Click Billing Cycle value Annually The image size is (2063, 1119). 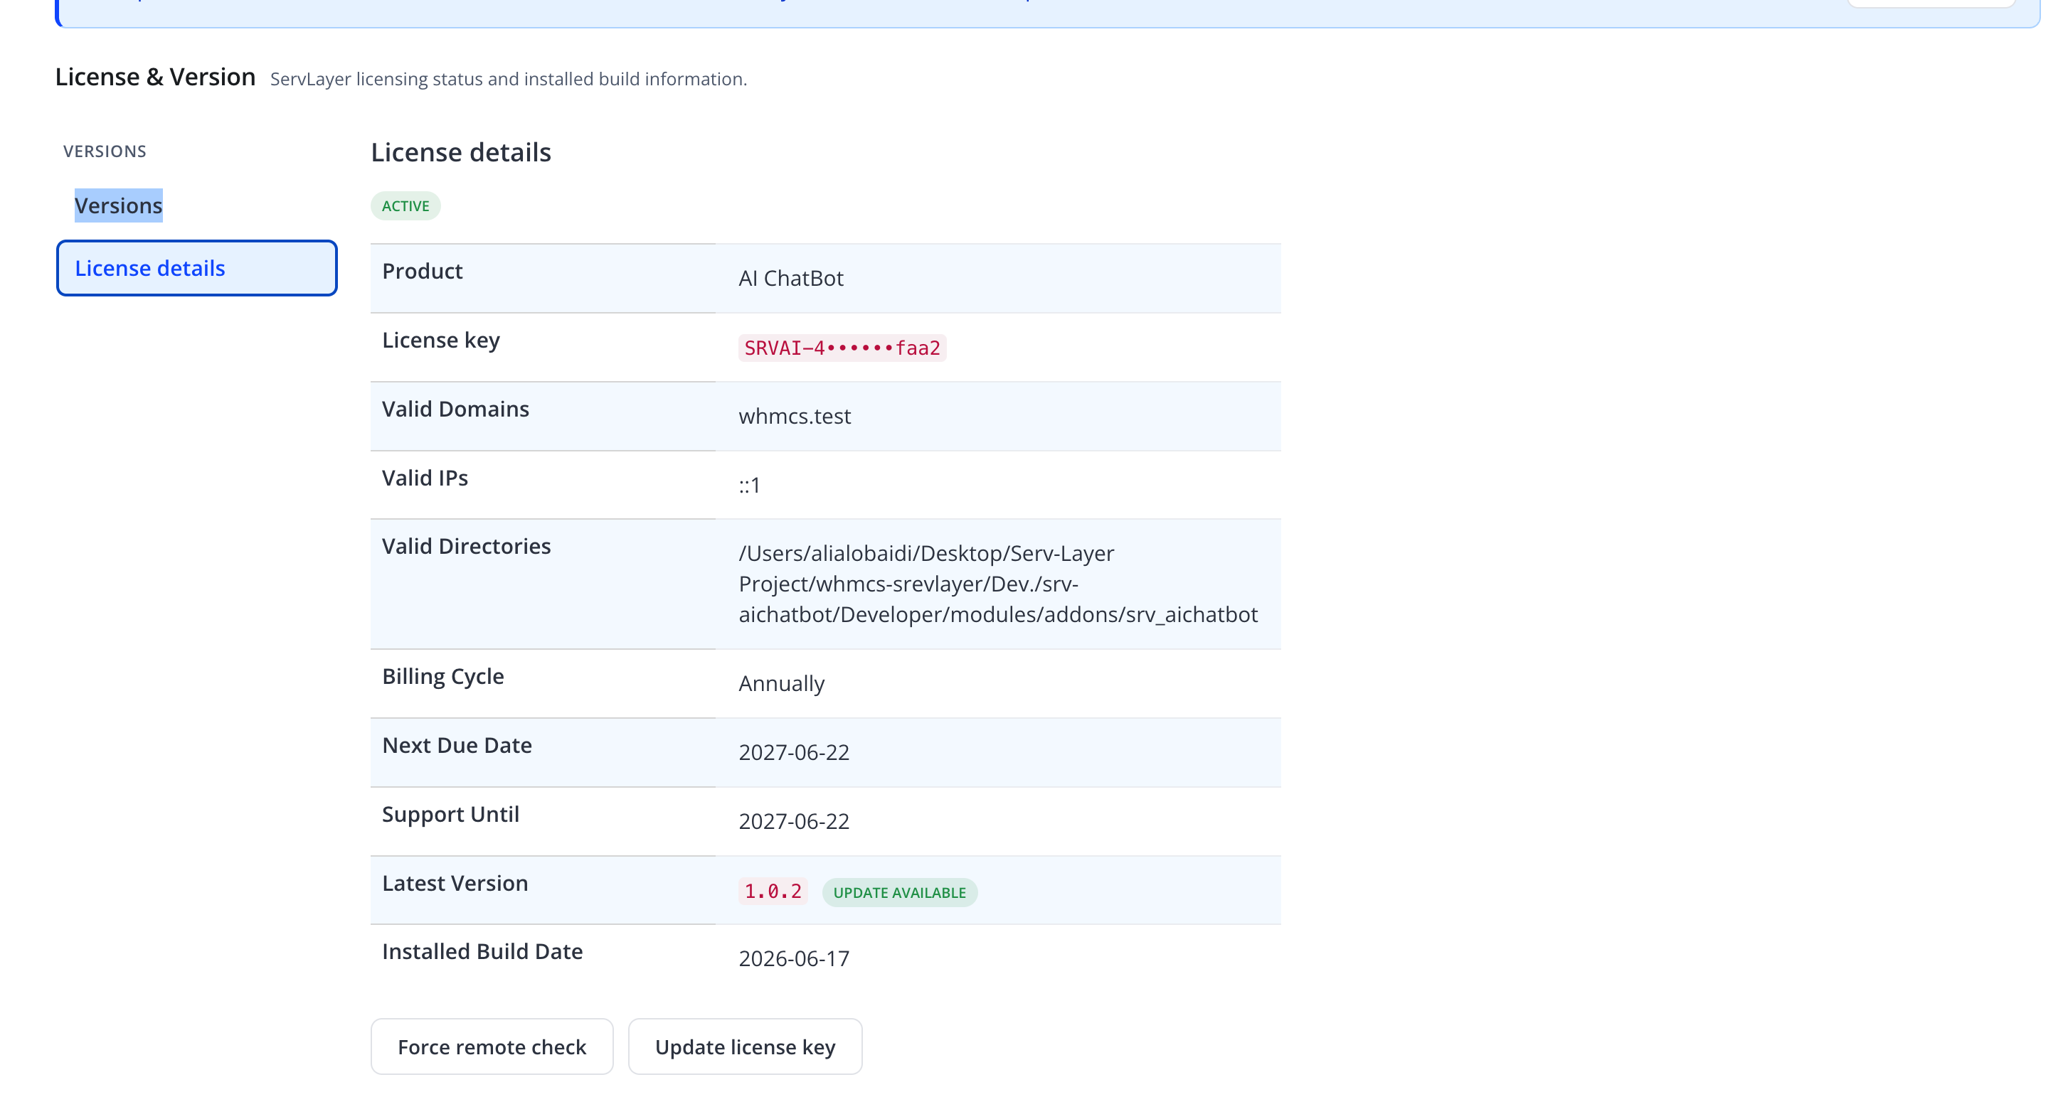(x=781, y=684)
